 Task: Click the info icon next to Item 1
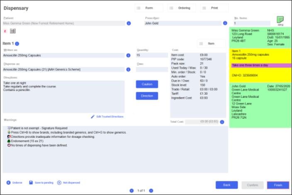coord(17,43)
